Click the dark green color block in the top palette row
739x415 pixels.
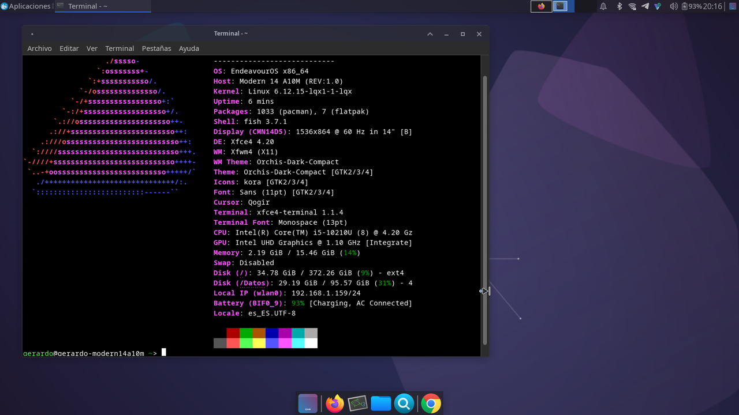tap(246, 333)
